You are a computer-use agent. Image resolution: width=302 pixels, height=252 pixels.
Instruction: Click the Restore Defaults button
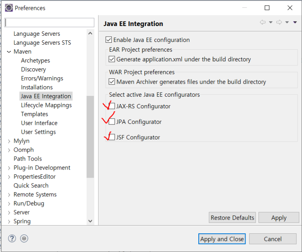coord(232,218)
